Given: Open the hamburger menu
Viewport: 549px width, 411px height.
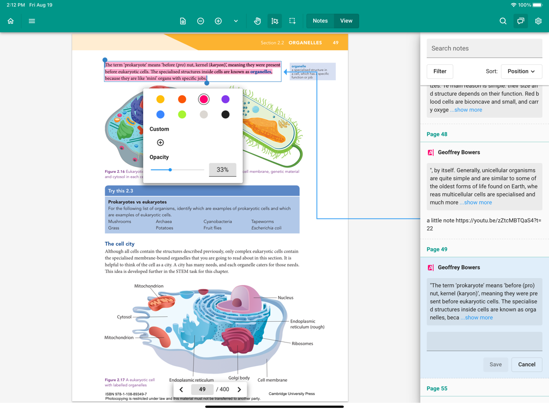Looking at the screenshot, I should [32, 21].
